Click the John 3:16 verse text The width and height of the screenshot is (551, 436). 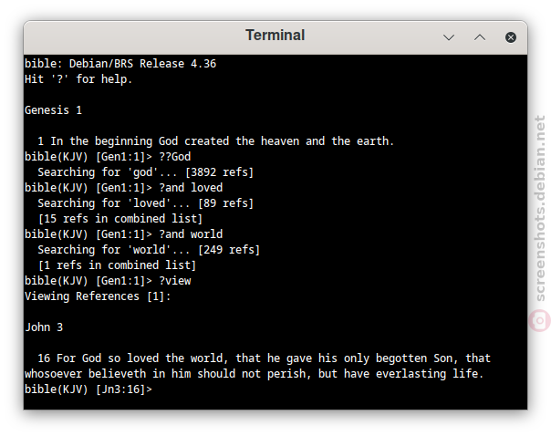257,366
